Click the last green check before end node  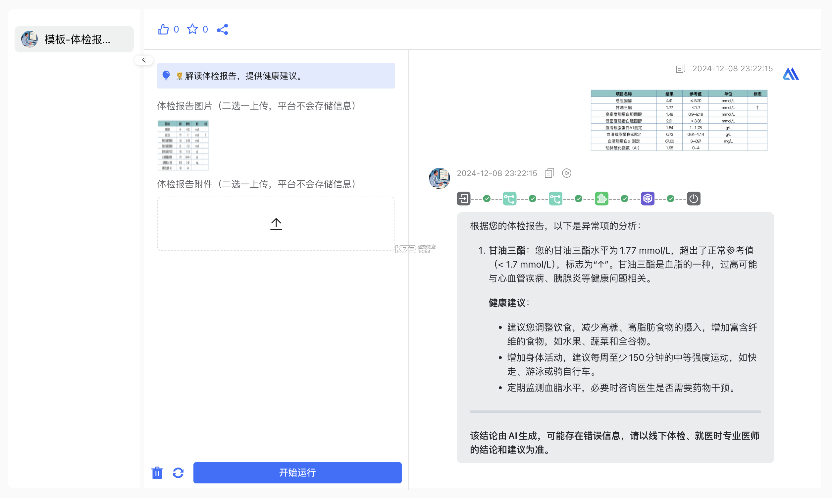point(670,199)
